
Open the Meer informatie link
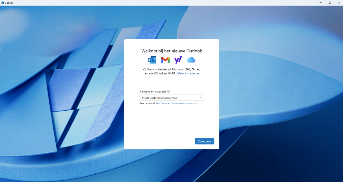pyautogui.click(x=188, y=73)
